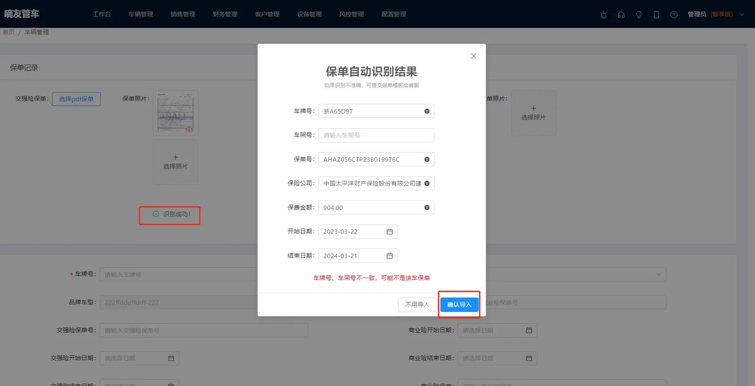
Task: Open the 财务管理 menu
Action: 225,14
